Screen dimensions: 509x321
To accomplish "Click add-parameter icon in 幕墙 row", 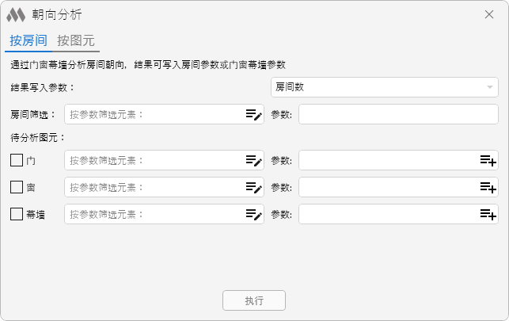I will 488,215.
